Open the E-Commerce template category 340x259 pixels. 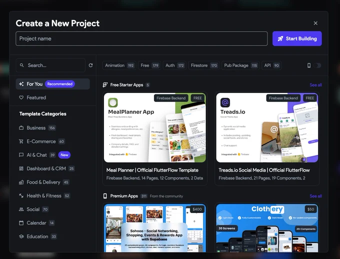52,141
